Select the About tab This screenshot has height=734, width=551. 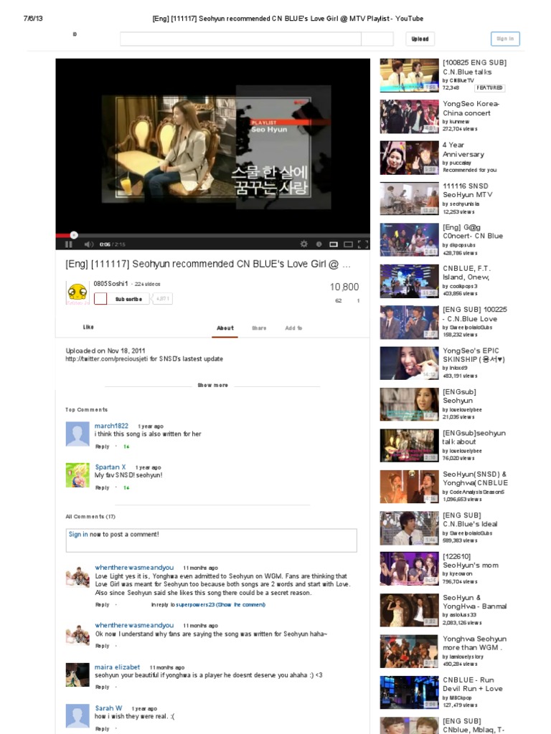tap(225, 328)
